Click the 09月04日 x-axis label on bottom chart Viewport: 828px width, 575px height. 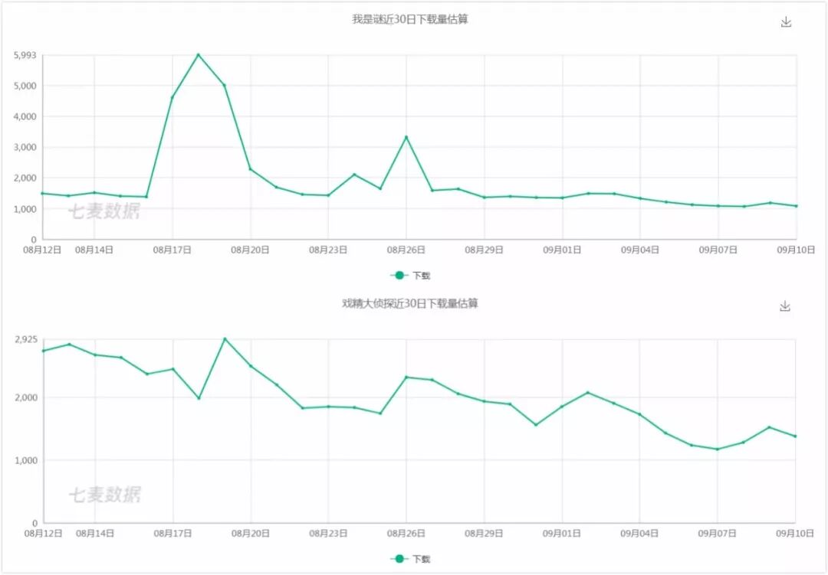[639, 533]
